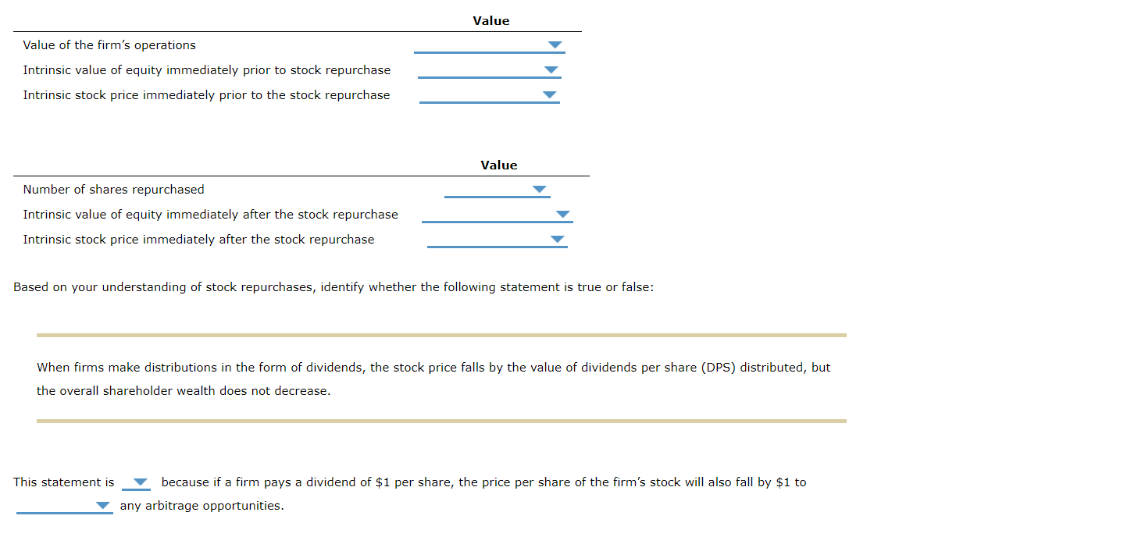The image size is (1145, 537).
Task: Select the first Value column header
Action: pyautogui.click(x=490, y=20)
